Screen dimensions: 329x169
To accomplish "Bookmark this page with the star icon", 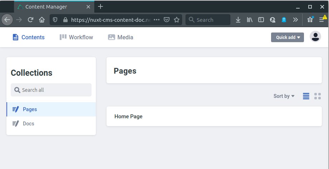I will (x=176, y=20).
